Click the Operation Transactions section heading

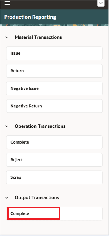click(x=40, y=126)
